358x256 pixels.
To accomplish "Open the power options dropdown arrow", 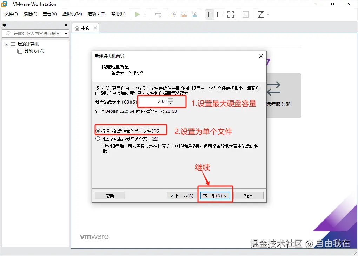I will [x=145, y=14].
